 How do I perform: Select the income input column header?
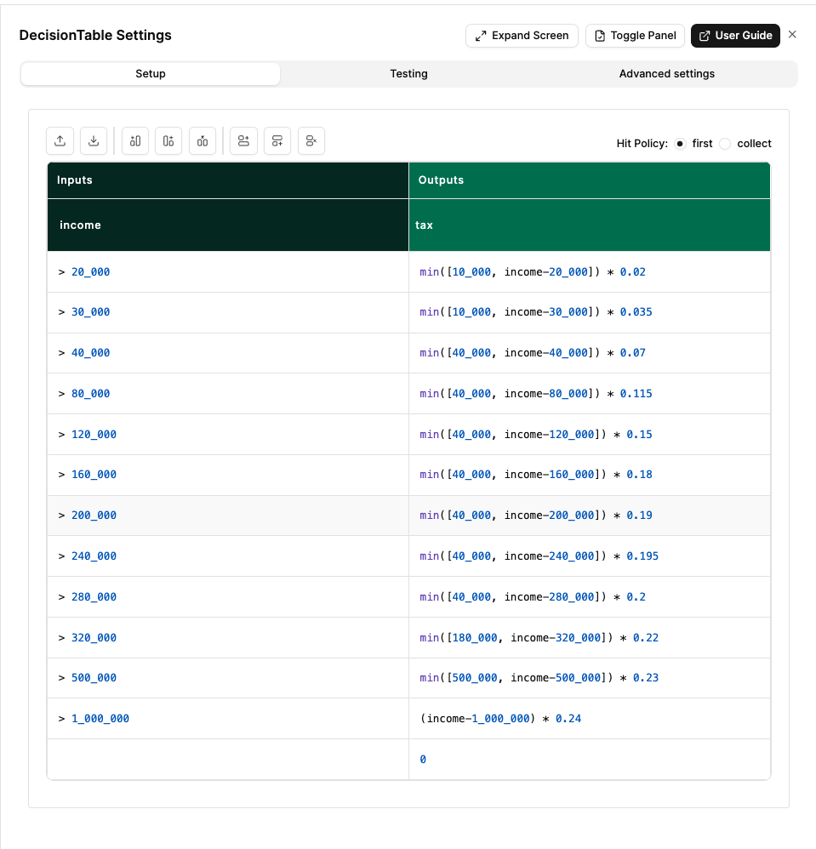pos(228,225)
